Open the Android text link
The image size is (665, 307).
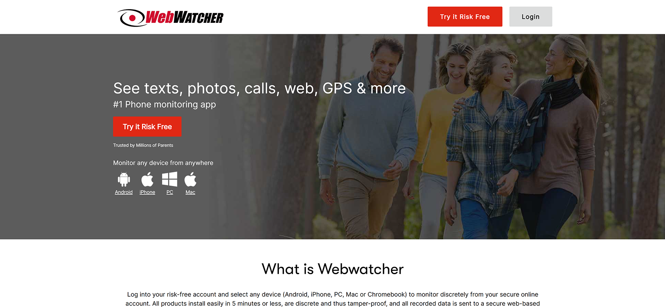[124, 192]
